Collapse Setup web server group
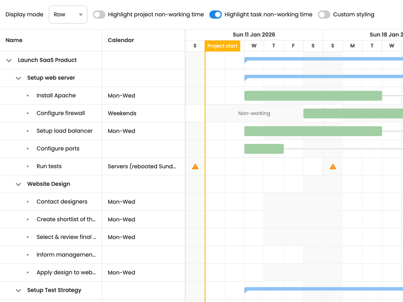Viewport: 403px width, 302px height. point(18,78)
